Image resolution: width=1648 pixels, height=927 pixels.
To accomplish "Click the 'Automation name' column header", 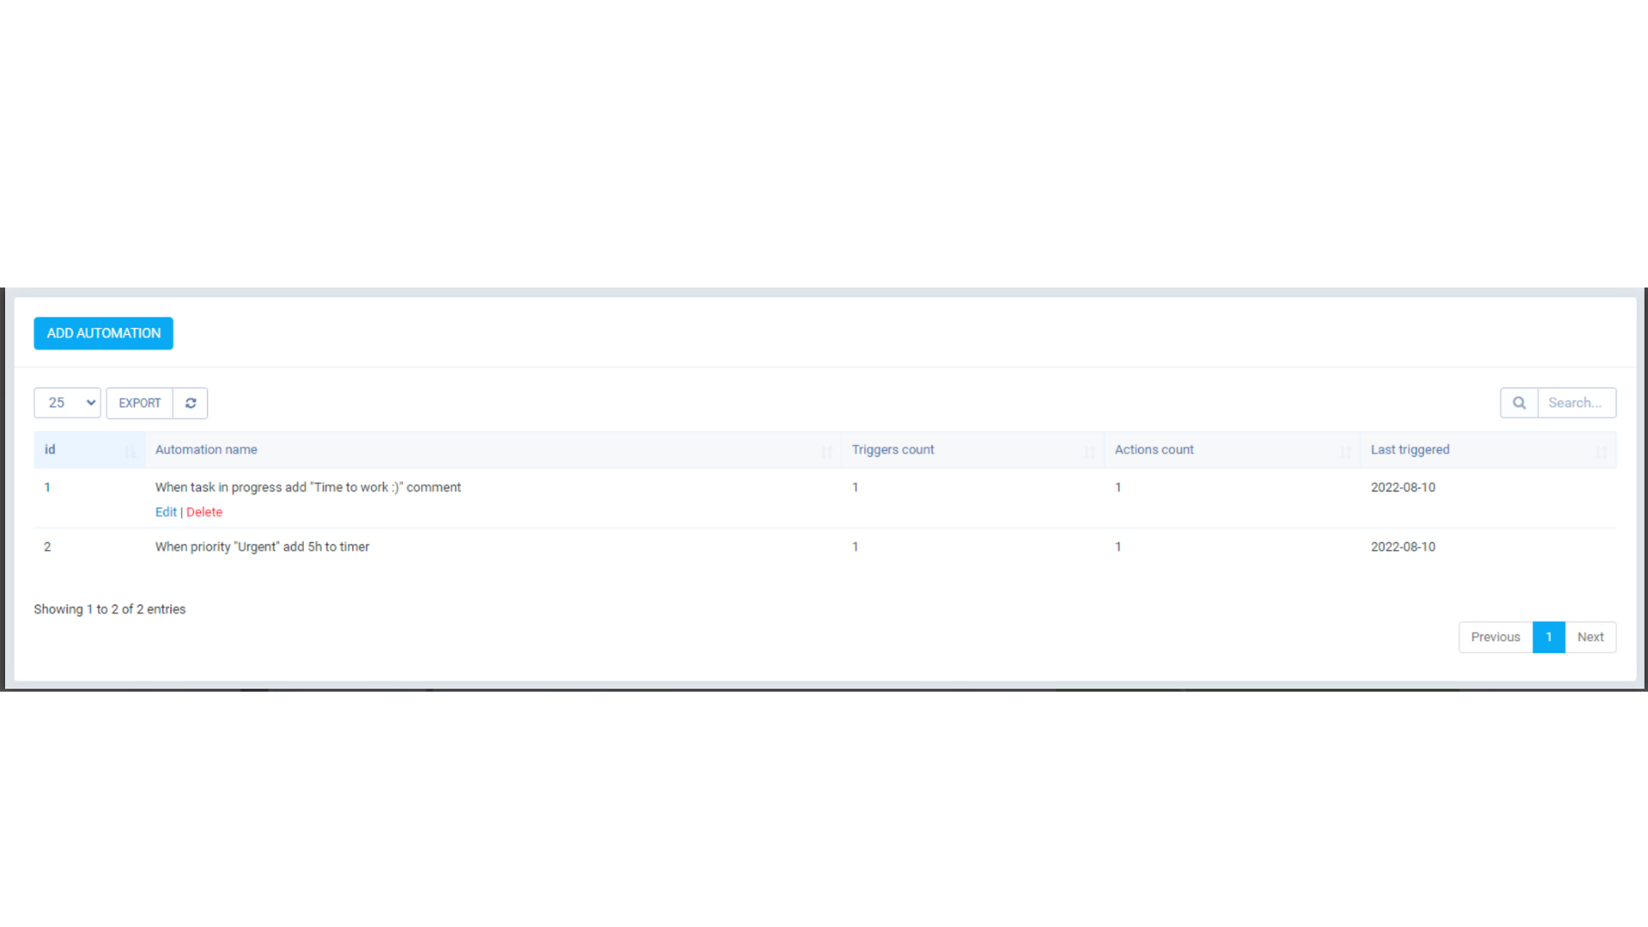I will pos(206,449).
